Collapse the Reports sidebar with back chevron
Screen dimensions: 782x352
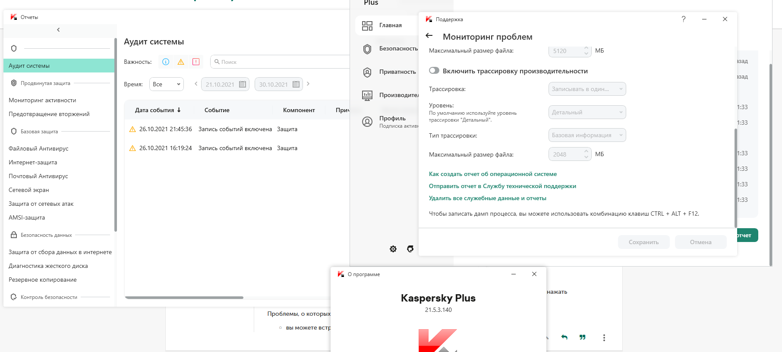58,30
